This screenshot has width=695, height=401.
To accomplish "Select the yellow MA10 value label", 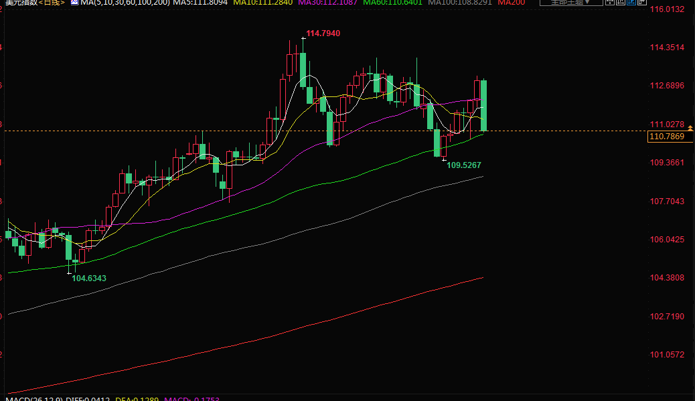I will coord(262,3).
